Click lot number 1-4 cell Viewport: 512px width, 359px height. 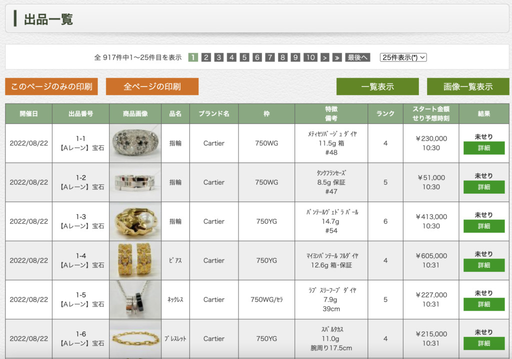pyautogui.click(x=80, y=260)
